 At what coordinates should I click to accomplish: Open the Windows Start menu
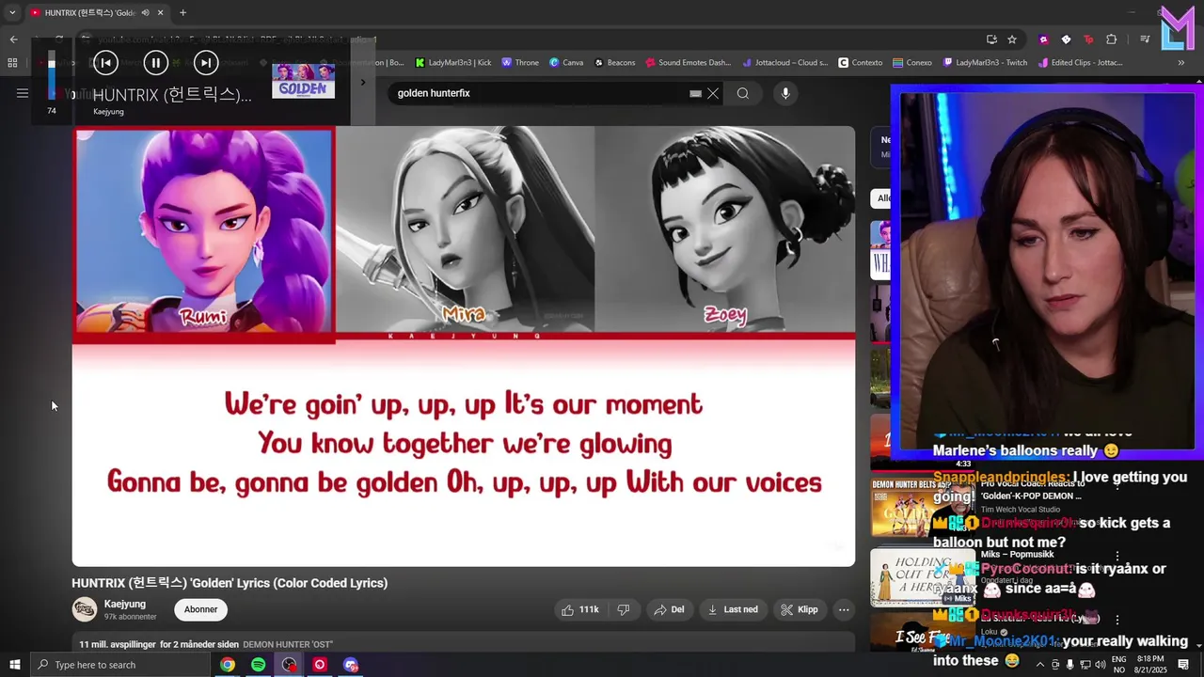tap(14, 665)
